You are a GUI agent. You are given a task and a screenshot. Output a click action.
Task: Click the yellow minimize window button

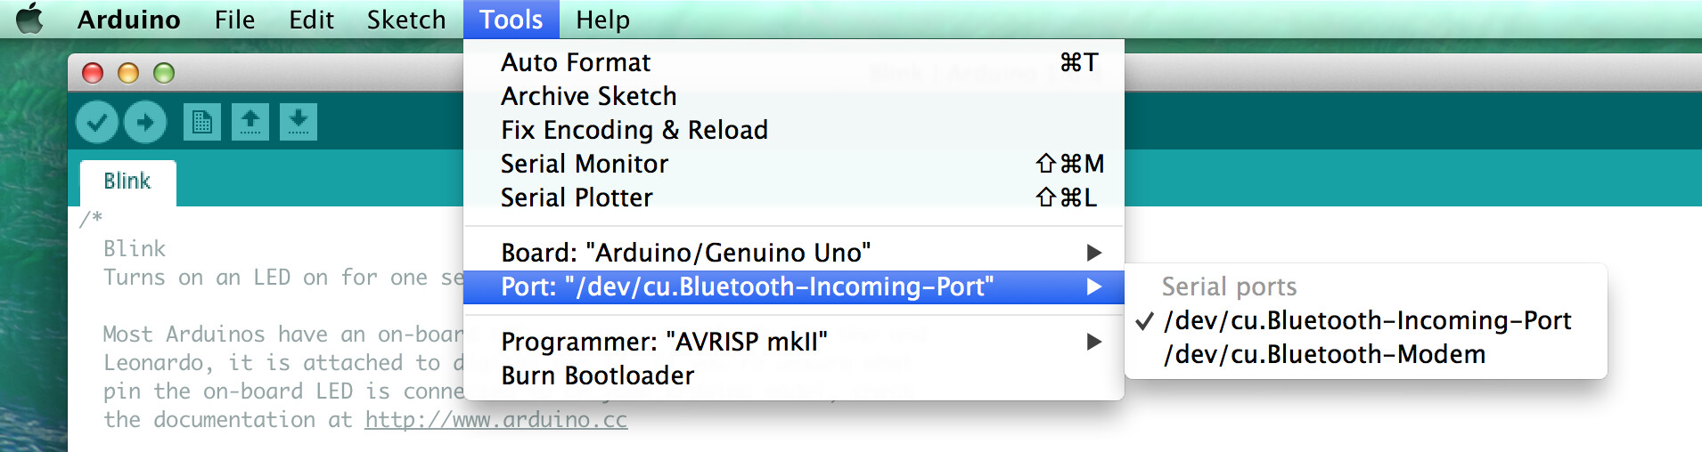click(x=128, y=73)
